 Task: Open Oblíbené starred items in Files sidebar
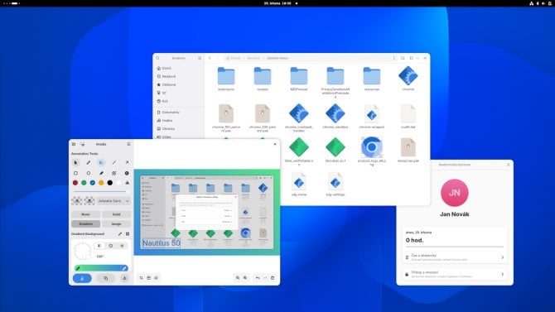point(178,85)
